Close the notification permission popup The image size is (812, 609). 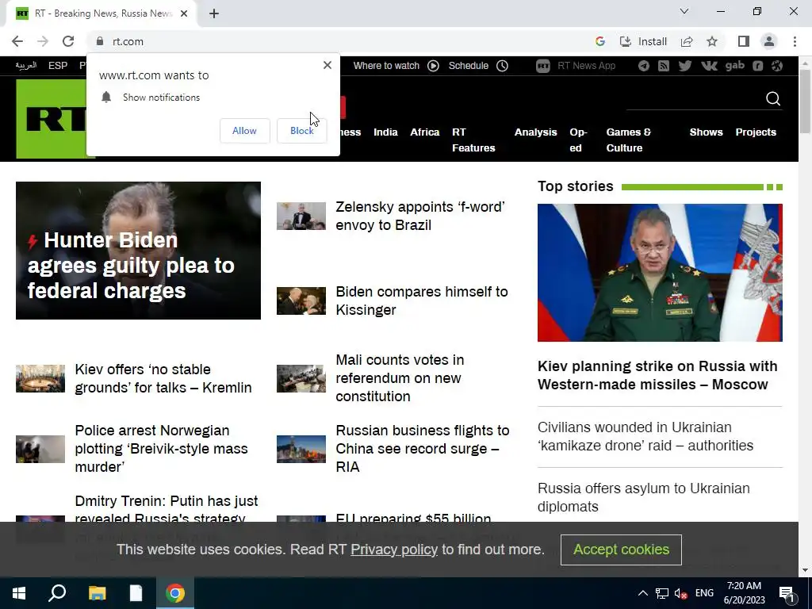click(x=327, y=65)
